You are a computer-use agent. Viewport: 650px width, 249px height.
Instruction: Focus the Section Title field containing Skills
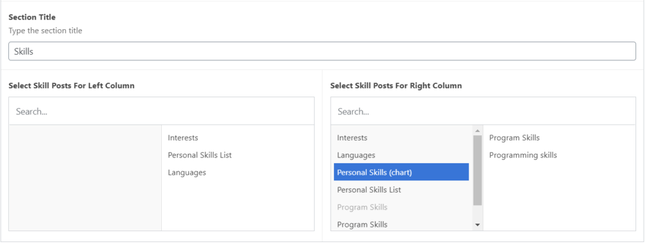(322, 51)
